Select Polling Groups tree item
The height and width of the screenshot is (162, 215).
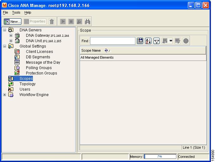point(39,68)
